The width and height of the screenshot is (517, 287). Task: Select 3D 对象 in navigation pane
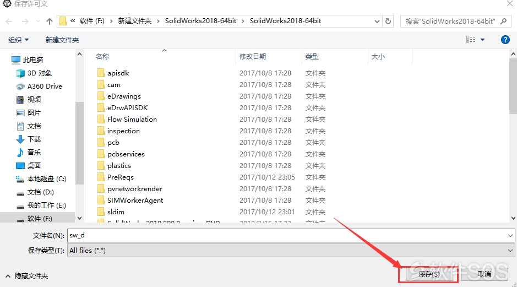click(x=34, y=73)
